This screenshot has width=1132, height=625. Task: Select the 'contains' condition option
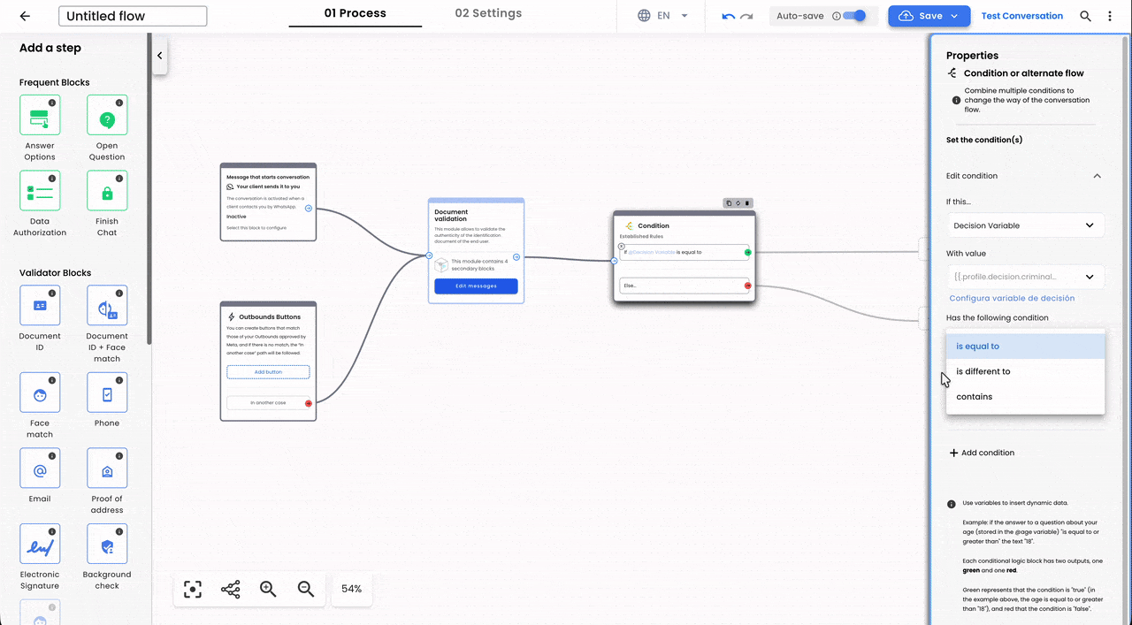click(974, 397)
